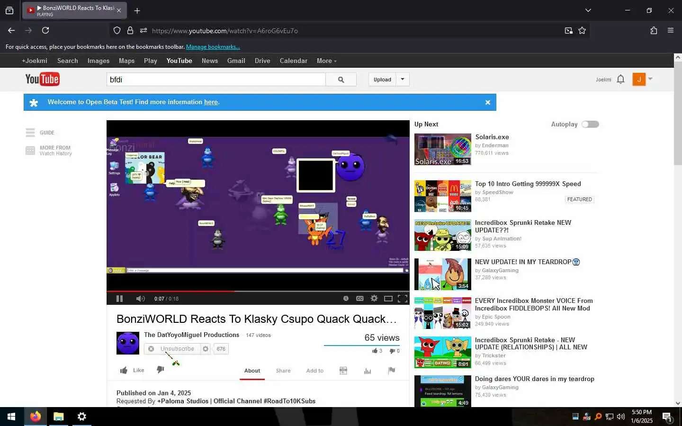This screenshot has width=682, height=426.
Task: Close the Open Beta Test banner
Action: (x=488, y=102)
